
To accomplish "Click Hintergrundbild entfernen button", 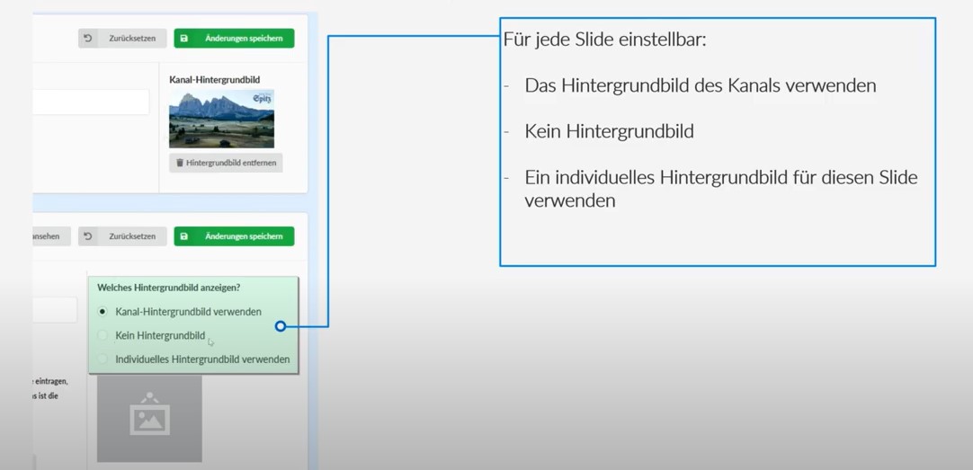I will (226, 163).
